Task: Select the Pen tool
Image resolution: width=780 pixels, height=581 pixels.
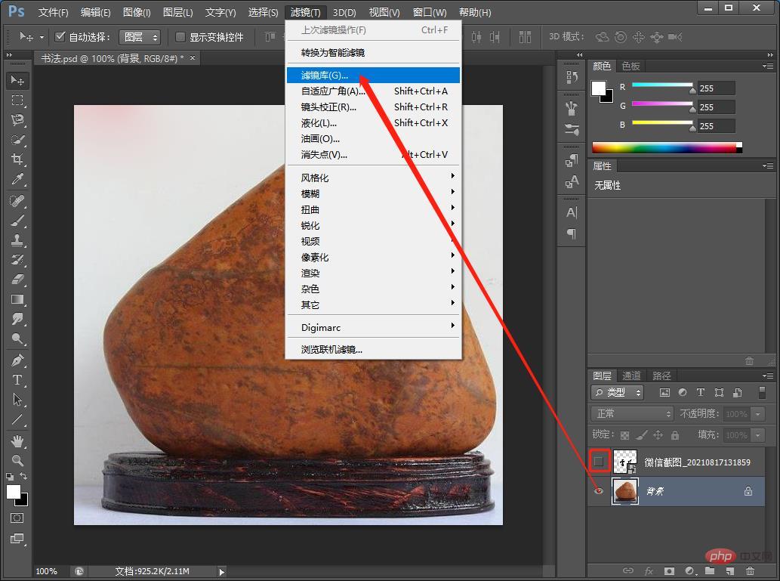Action: coord(17,360)
